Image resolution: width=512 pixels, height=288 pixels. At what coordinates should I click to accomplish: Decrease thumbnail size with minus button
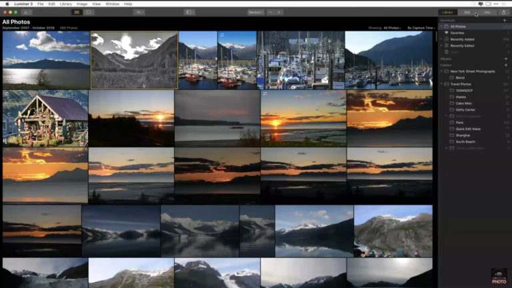point(271,12)
